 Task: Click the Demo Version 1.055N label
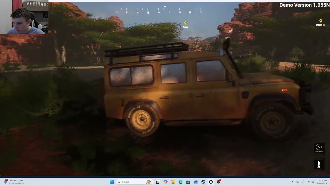[x=304, y=5]
